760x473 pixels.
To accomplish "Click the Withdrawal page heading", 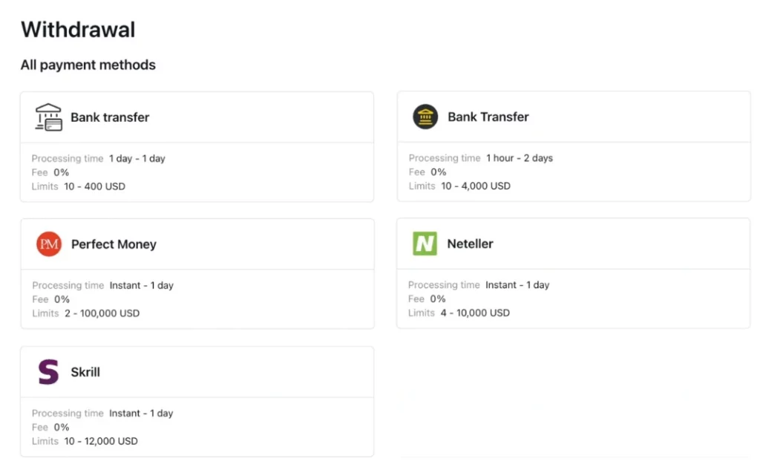I will pyautogui.click(x=78, y=30).
